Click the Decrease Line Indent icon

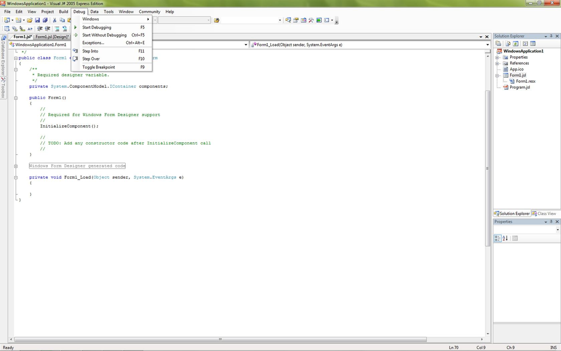pos(40,29)
